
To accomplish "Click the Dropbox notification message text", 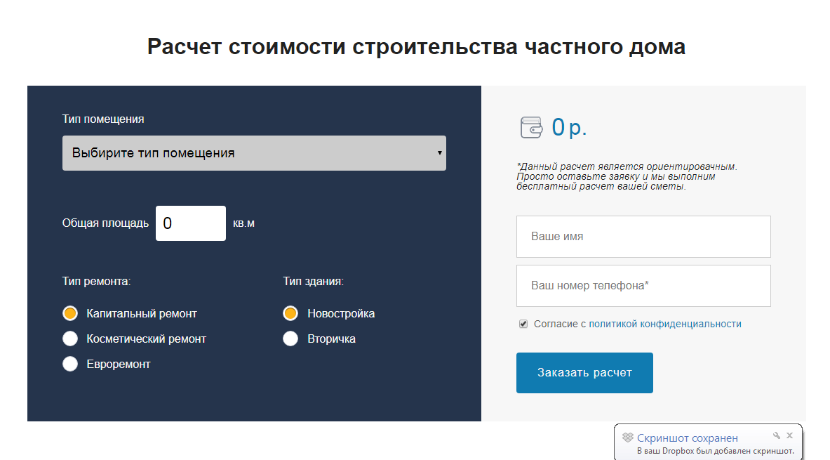I will [x=715, y=451].
